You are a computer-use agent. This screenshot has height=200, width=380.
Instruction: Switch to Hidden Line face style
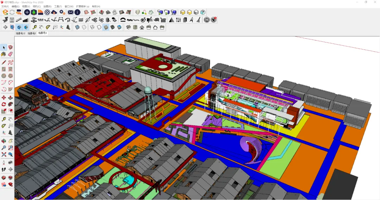point(99,27)
